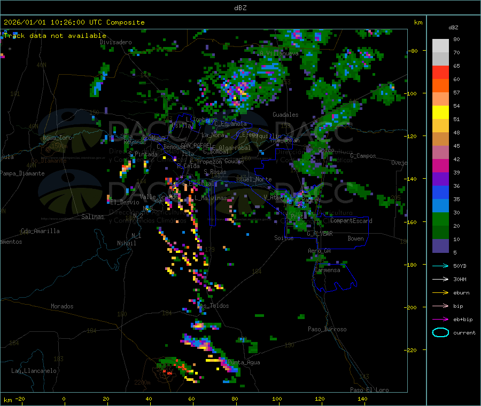
Task: Click the '-80' tick on the vertical axis
Action: 413,51
